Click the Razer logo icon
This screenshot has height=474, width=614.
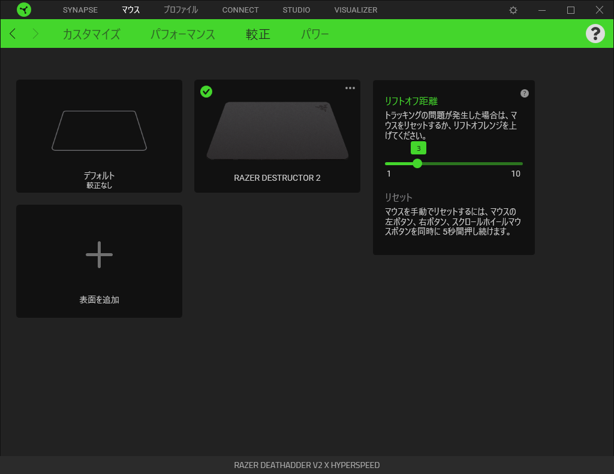(24, 10)
